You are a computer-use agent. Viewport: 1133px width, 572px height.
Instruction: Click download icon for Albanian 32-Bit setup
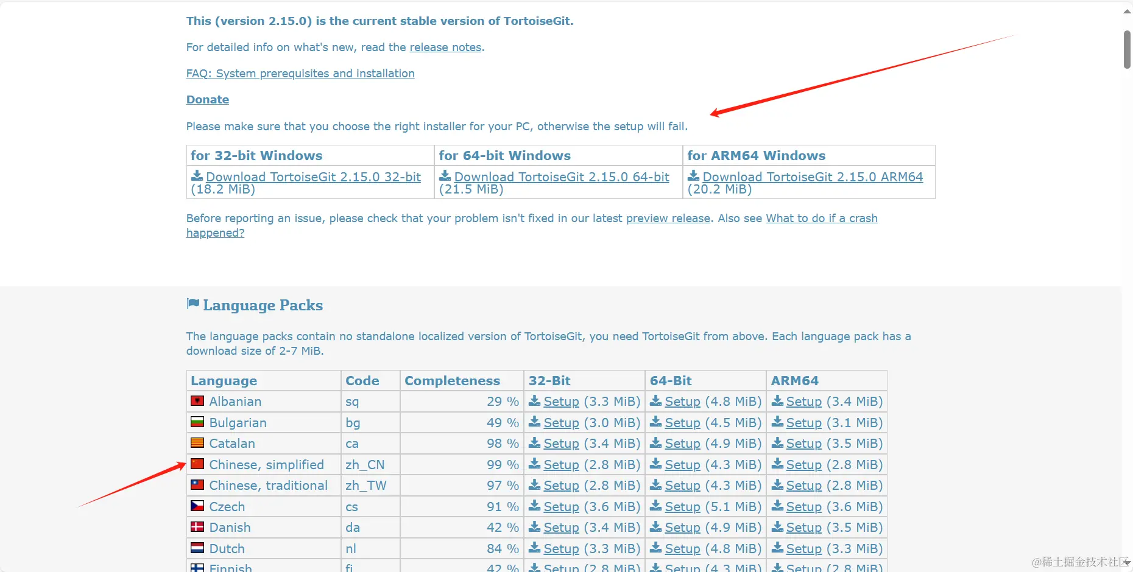click(x=534, y=400)
